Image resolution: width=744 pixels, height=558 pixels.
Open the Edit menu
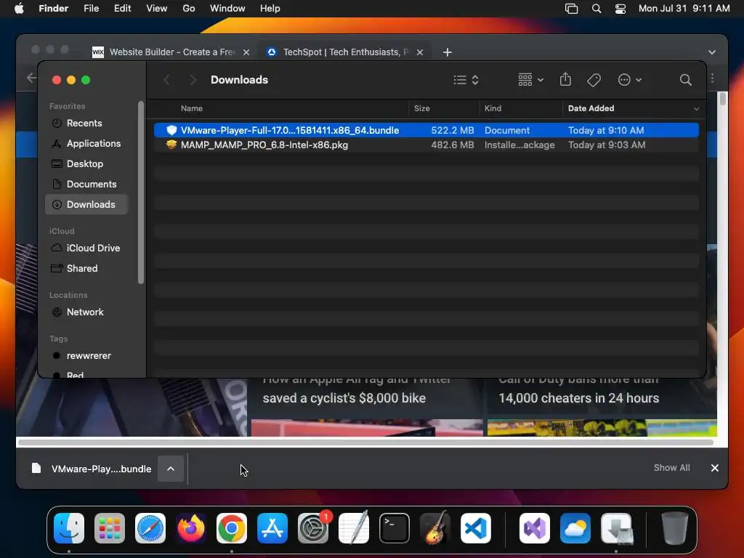pos(122,9)
